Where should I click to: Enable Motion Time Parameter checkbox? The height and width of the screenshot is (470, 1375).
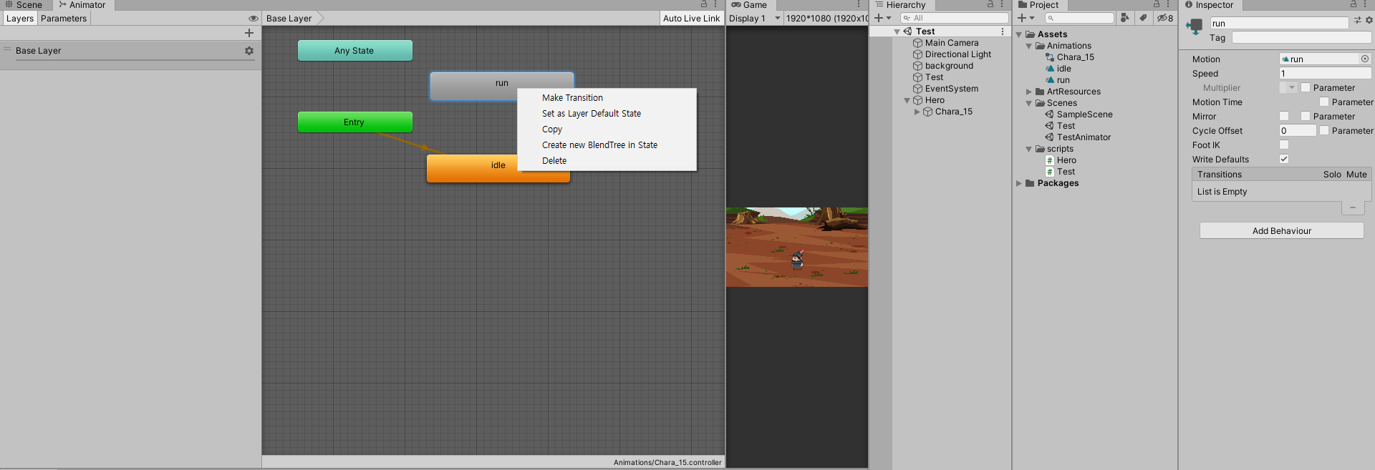[x=1324, y=102]
